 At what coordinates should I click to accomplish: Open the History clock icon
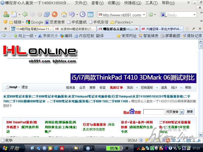[x=82, y=14]
